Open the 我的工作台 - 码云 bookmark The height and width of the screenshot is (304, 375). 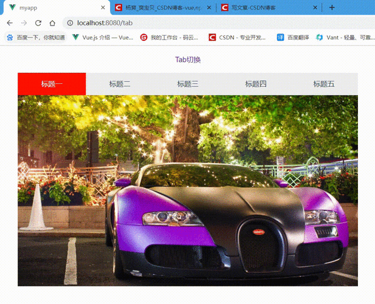(170, 37)
